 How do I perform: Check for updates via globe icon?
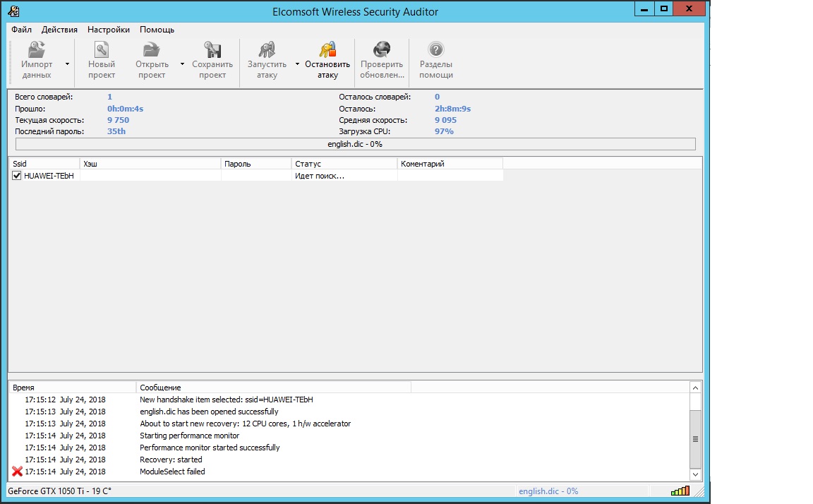click(x=382, y=50)
